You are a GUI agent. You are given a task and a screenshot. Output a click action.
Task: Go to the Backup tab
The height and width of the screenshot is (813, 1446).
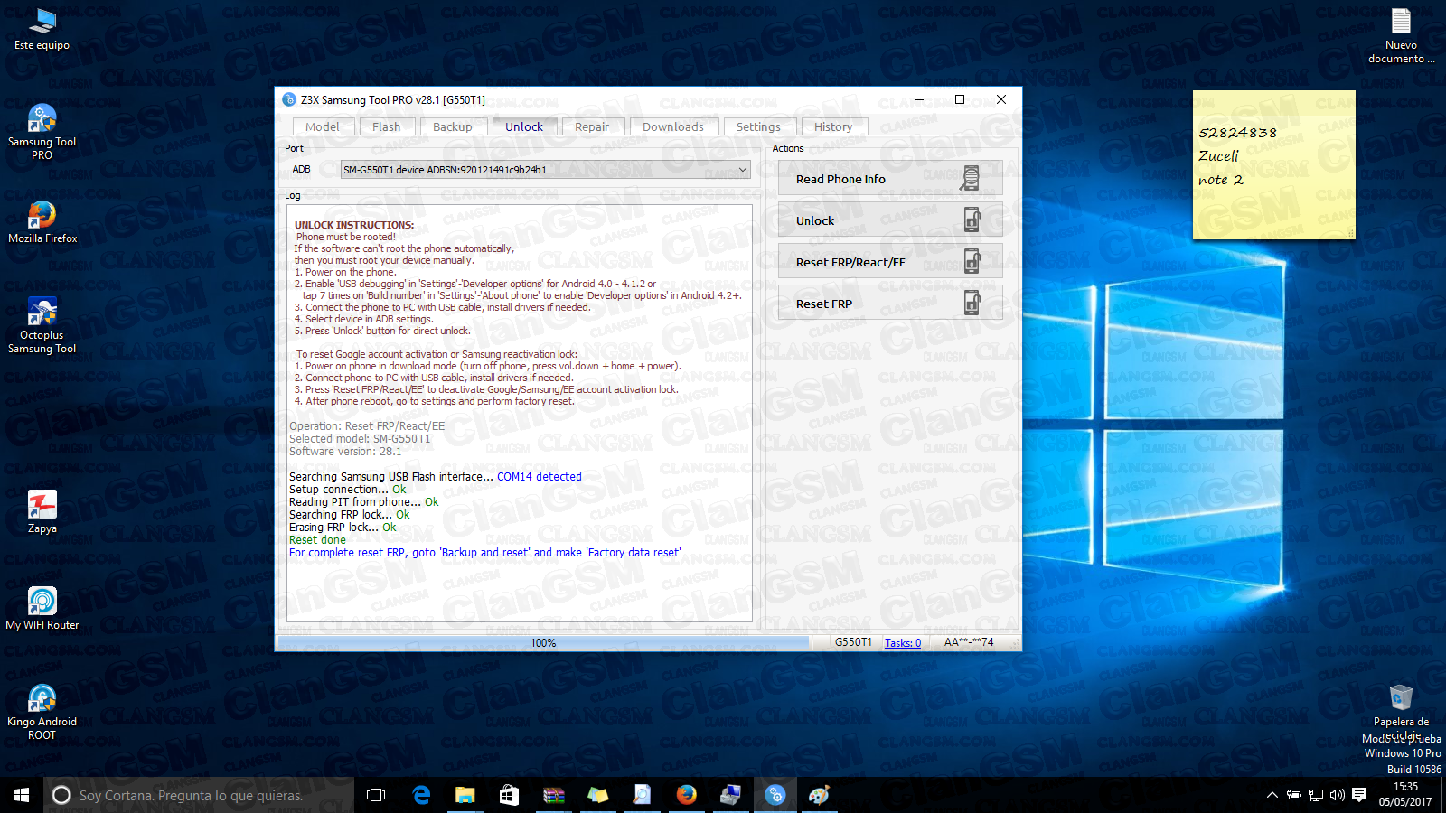452,126
